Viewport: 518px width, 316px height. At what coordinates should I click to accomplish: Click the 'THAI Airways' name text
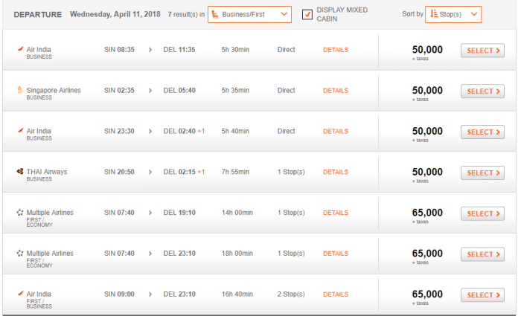click(x=47, y=172)
